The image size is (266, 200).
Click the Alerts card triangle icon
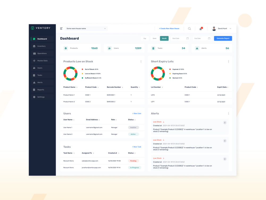pyautogui.click(x=197, y=48)
